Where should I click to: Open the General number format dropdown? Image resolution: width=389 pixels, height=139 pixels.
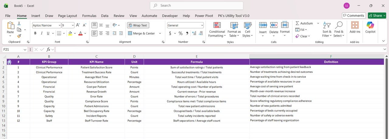coord(202,25)
